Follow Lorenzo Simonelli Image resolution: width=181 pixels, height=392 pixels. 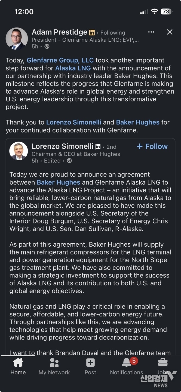pyautogui.click(x=152, y=146)
